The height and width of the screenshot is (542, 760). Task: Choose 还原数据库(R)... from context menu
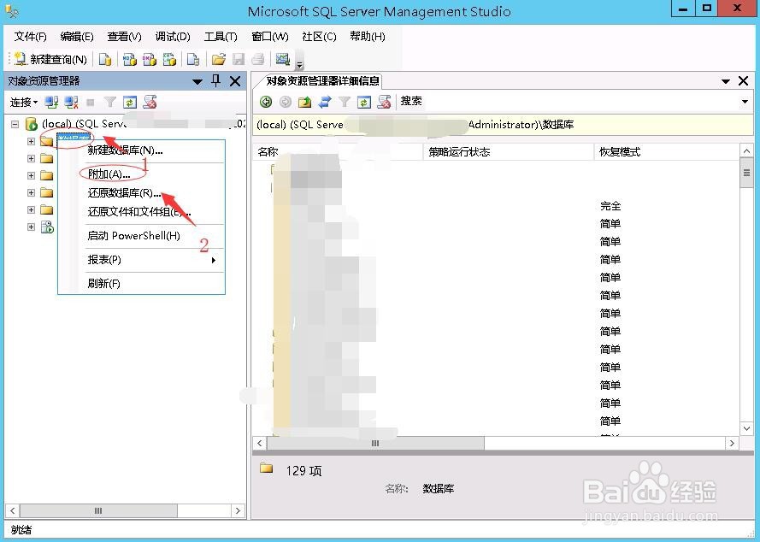(x=142, y=193)
